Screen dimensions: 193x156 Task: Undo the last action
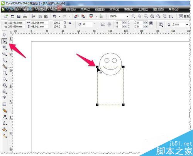55,16
